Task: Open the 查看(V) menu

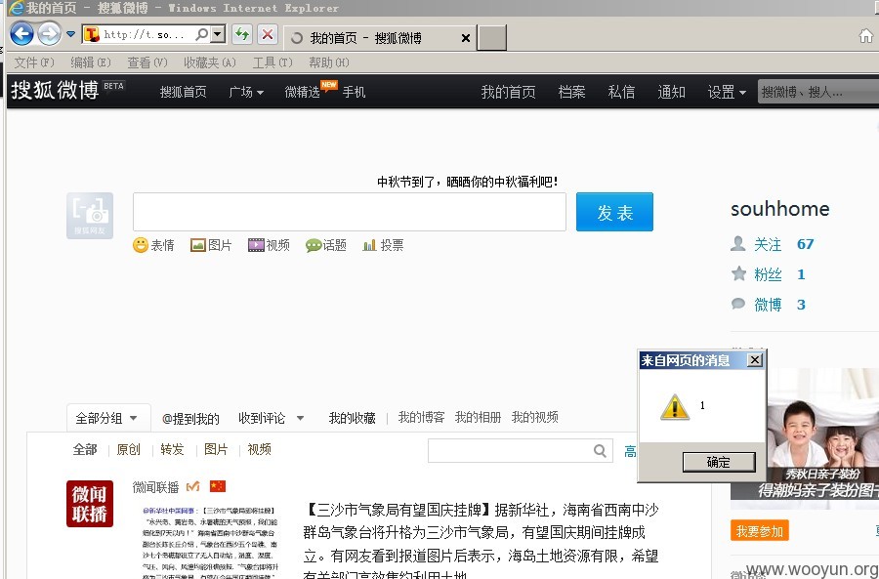Action: tap(147, 62)
